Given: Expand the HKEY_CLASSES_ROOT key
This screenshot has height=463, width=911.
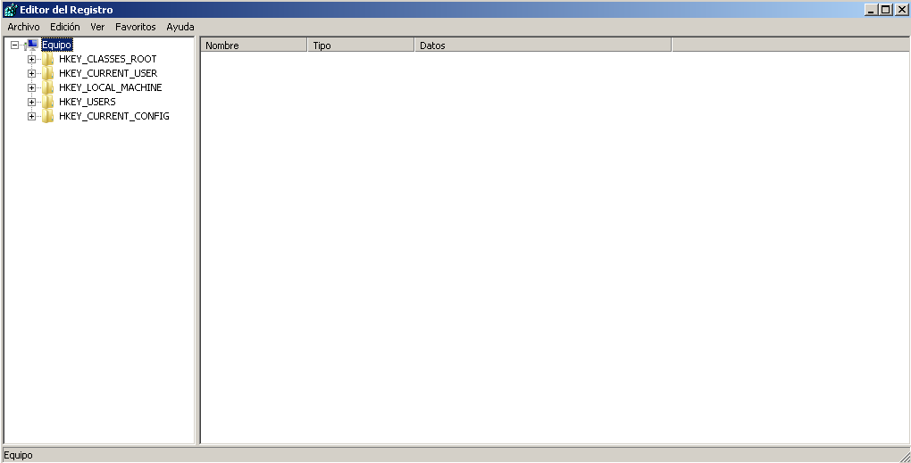Looking at the screenshot, I should (x=31, y=59).
